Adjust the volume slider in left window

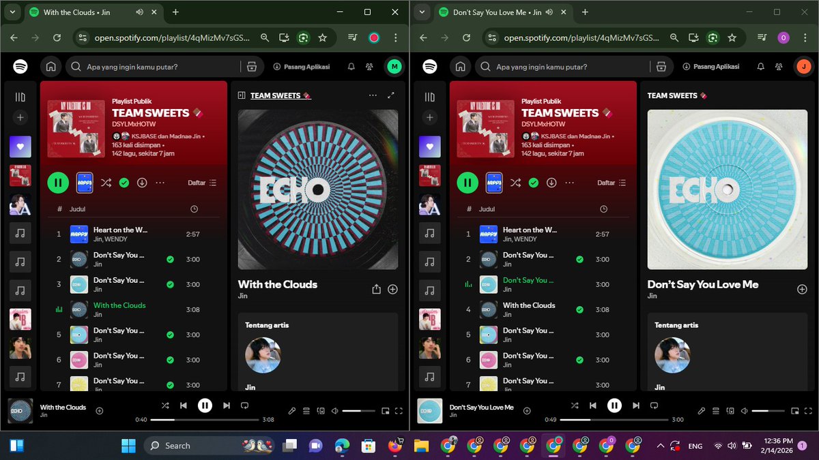click(358, 411)
